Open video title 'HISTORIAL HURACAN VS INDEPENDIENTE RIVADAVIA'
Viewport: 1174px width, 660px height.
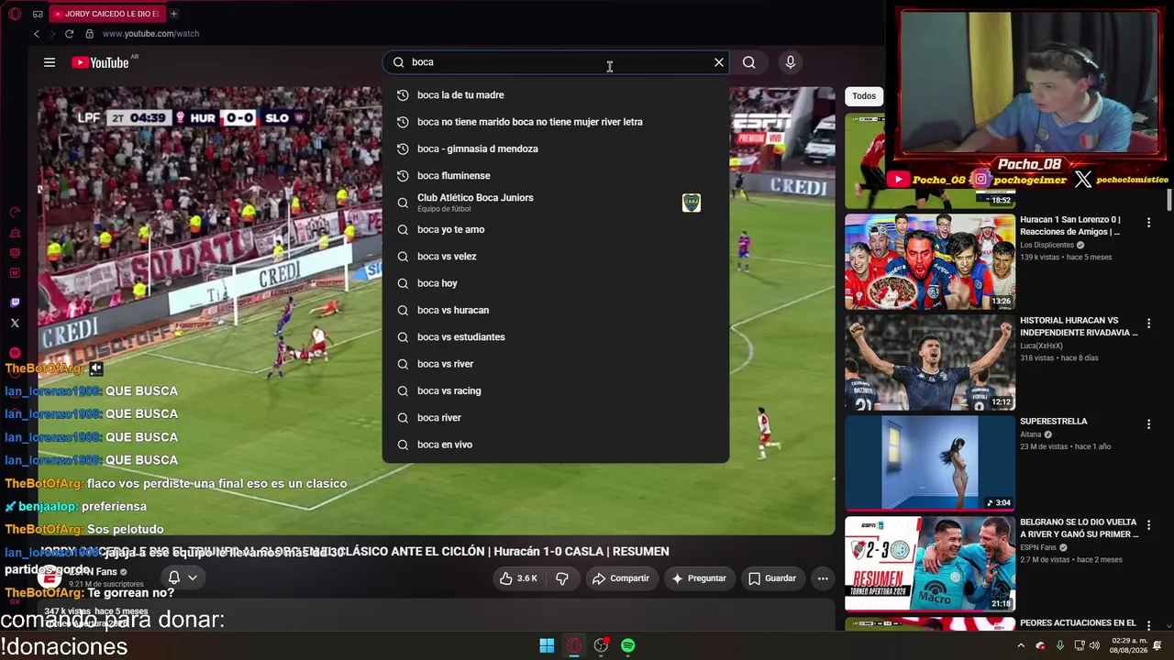1079,326
